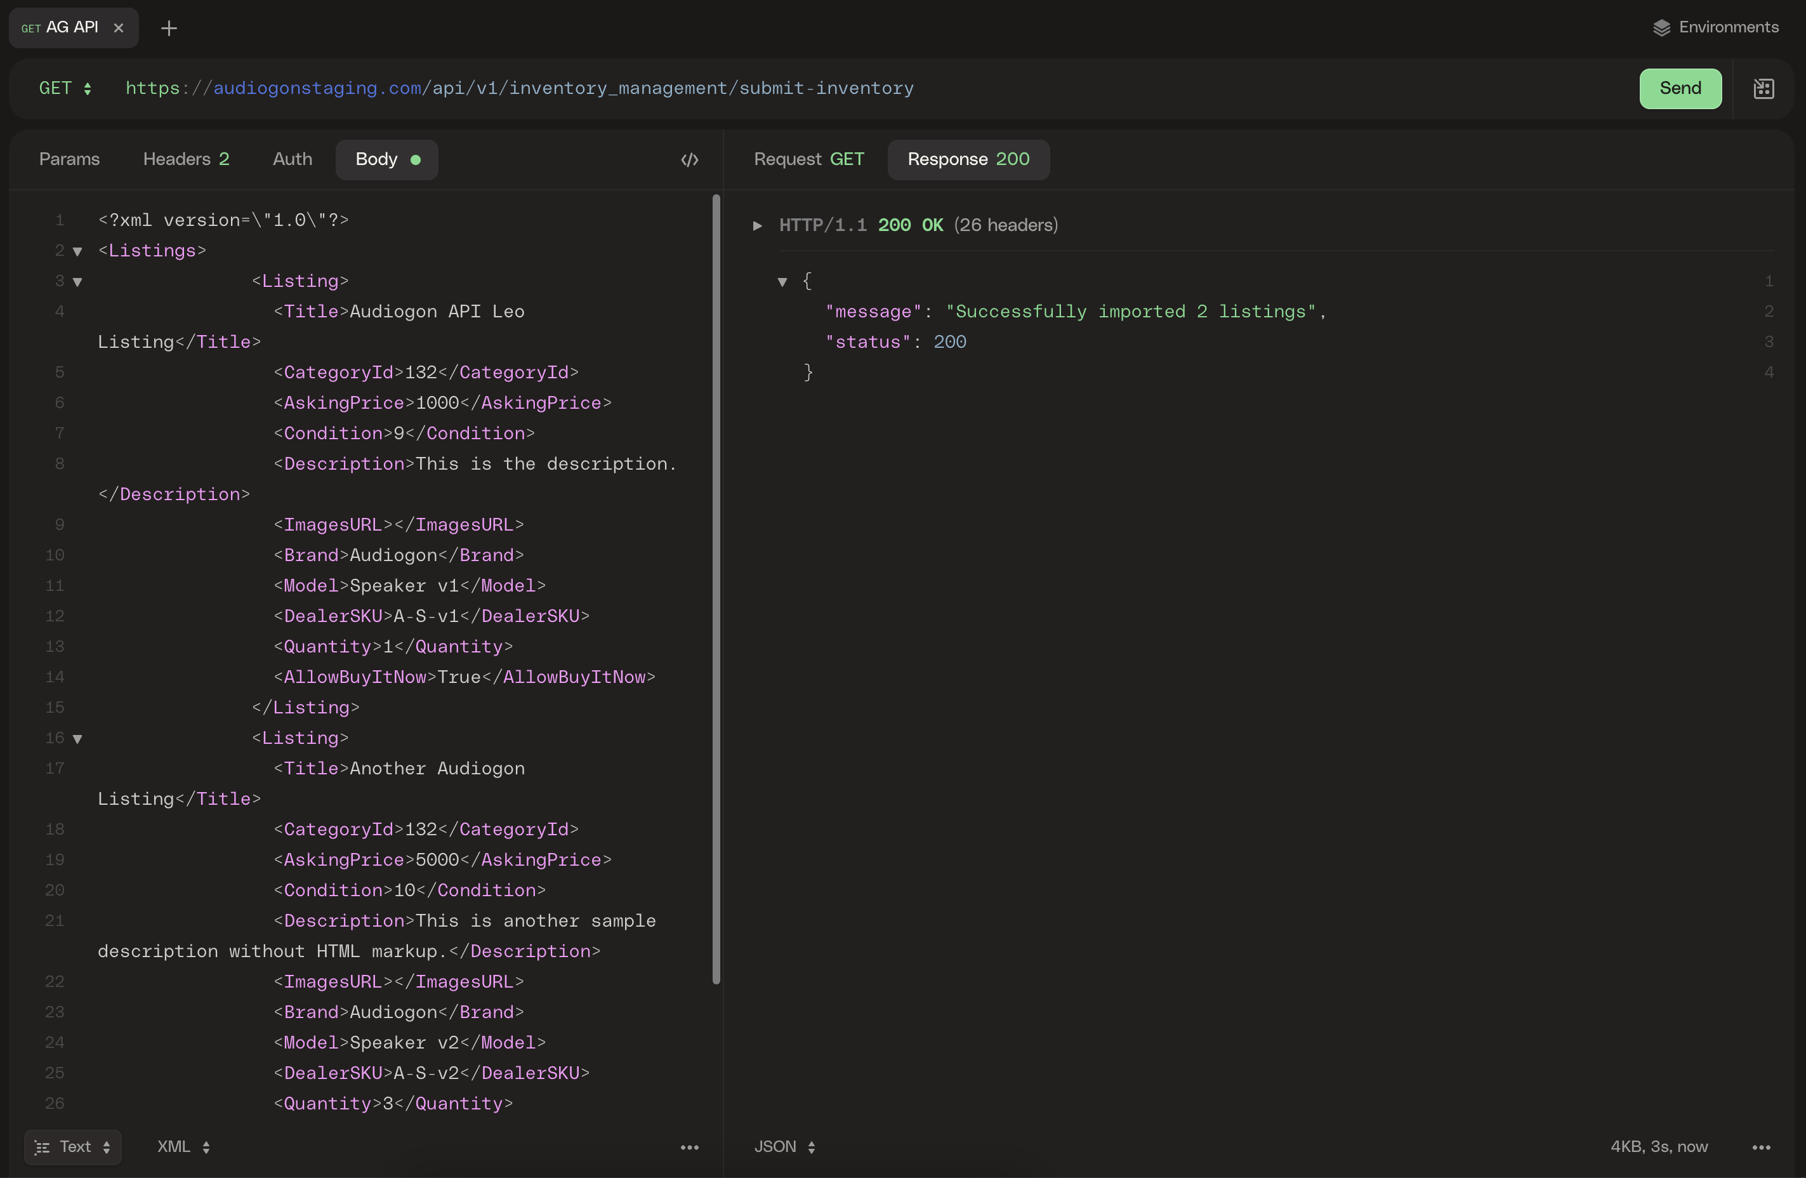The image size is (1806, 1178).
Task: Select the Body tab
Action: (387, 159)
